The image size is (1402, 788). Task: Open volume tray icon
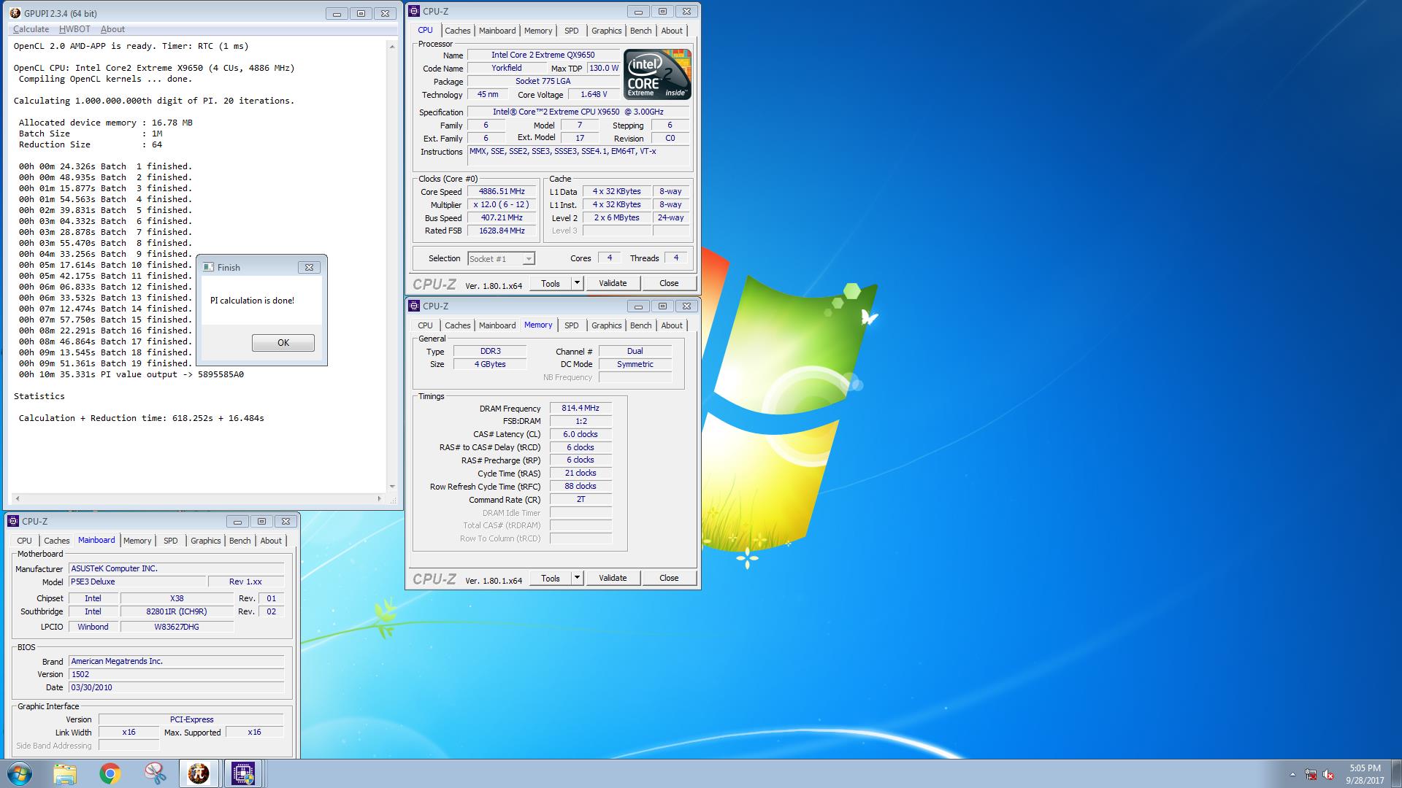pos(1328,774)
